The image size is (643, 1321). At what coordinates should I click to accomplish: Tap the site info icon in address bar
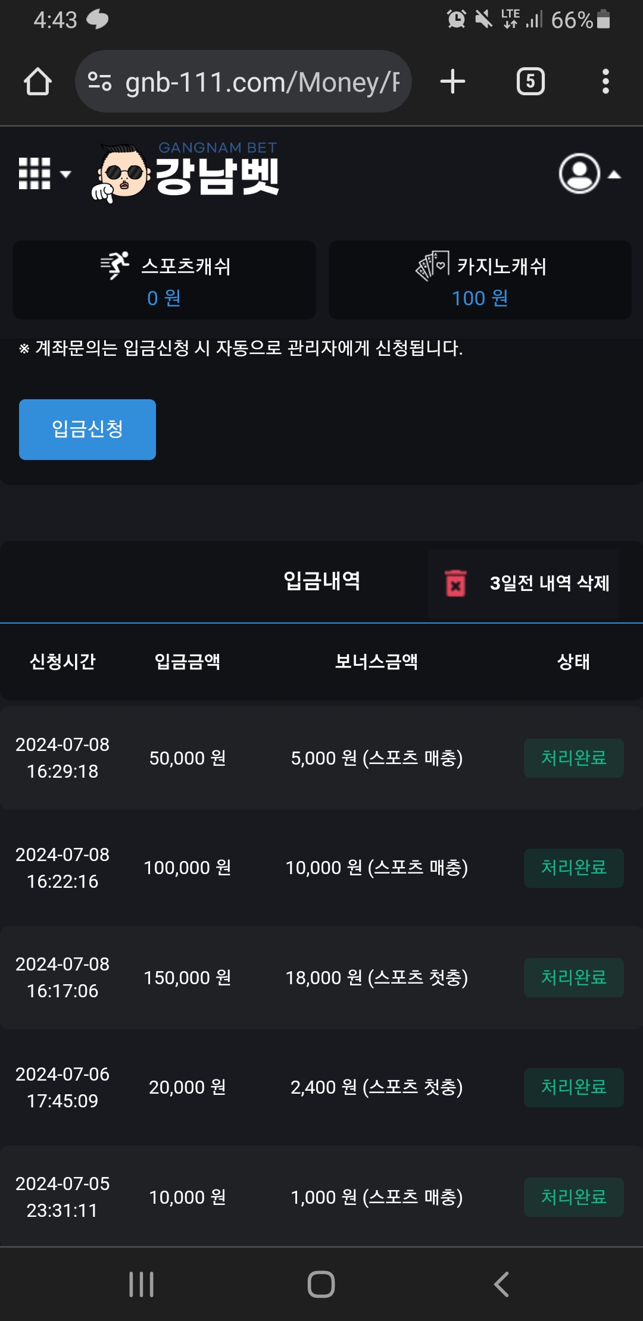pos(99,82)
